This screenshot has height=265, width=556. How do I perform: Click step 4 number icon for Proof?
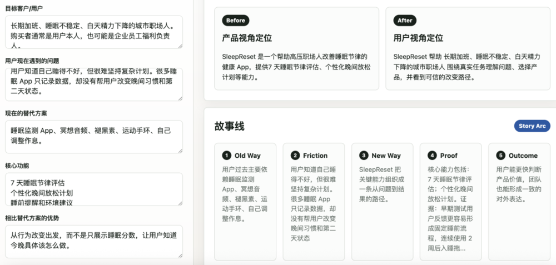tap(432, 156)
